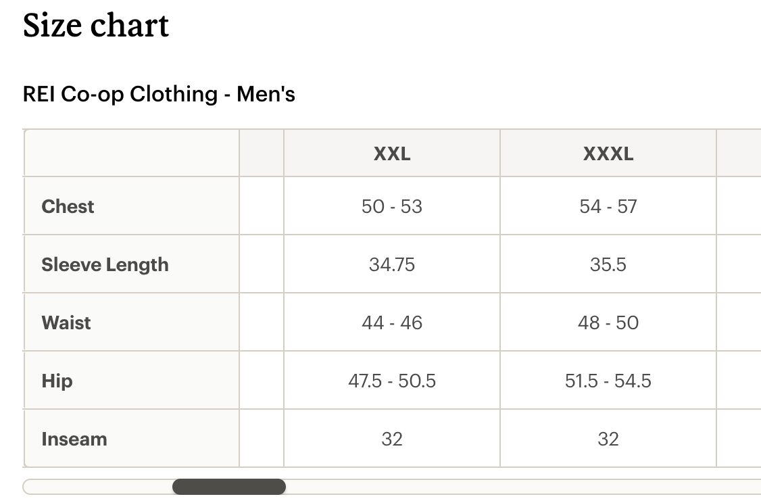Click the XXL sleeve length value 34.75
This screenshot has height=503, width=761.
(x=392, y=264)
